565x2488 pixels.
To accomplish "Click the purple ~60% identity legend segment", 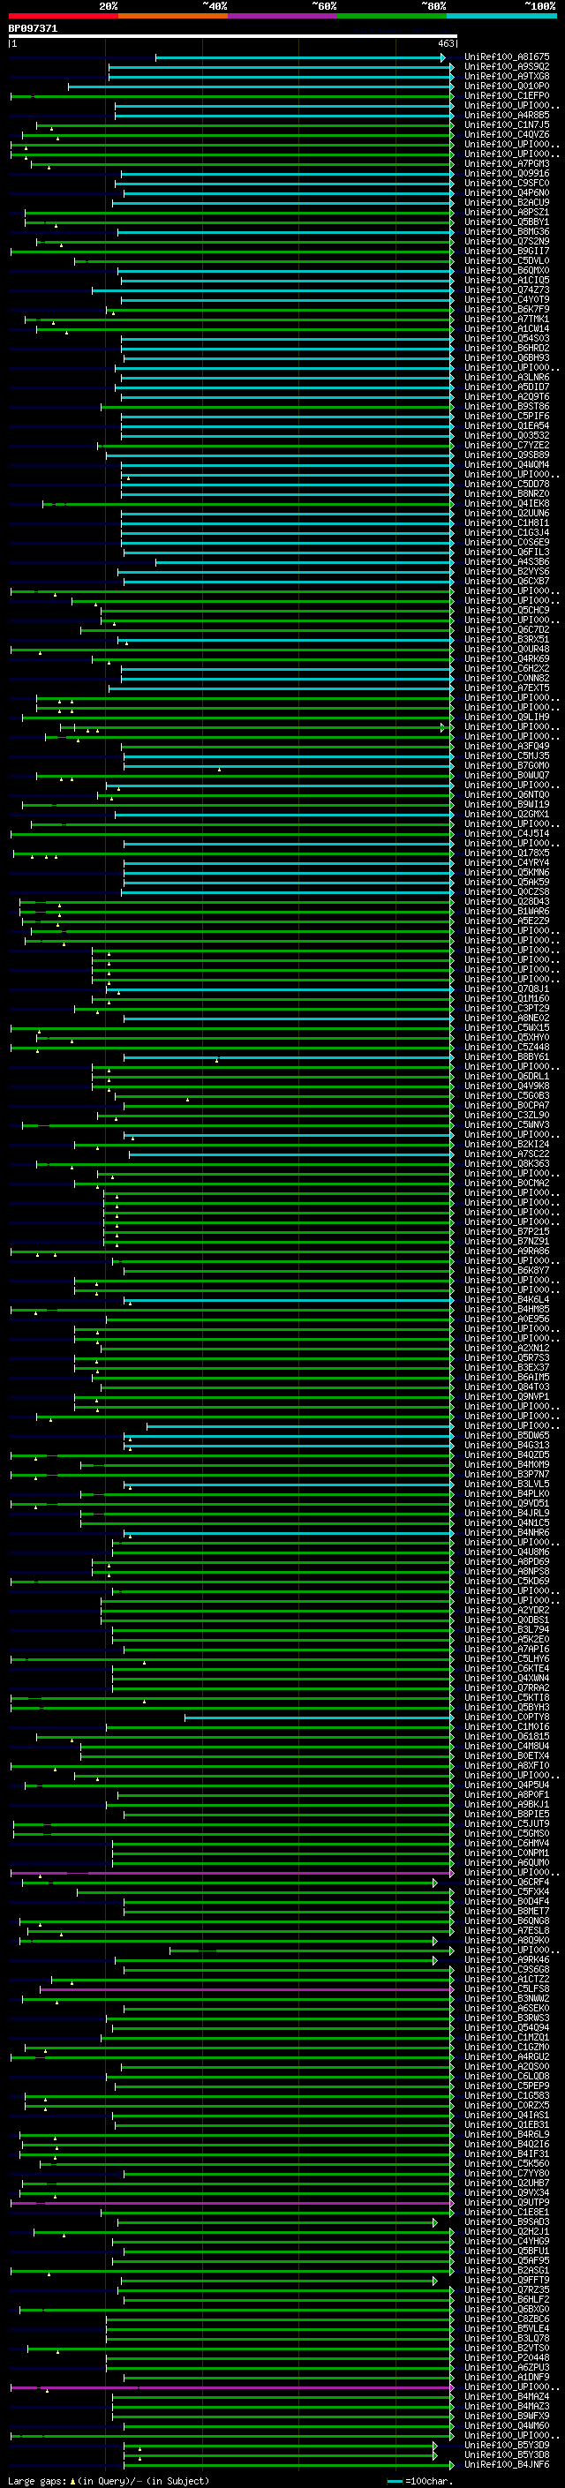I will point(282,16).
